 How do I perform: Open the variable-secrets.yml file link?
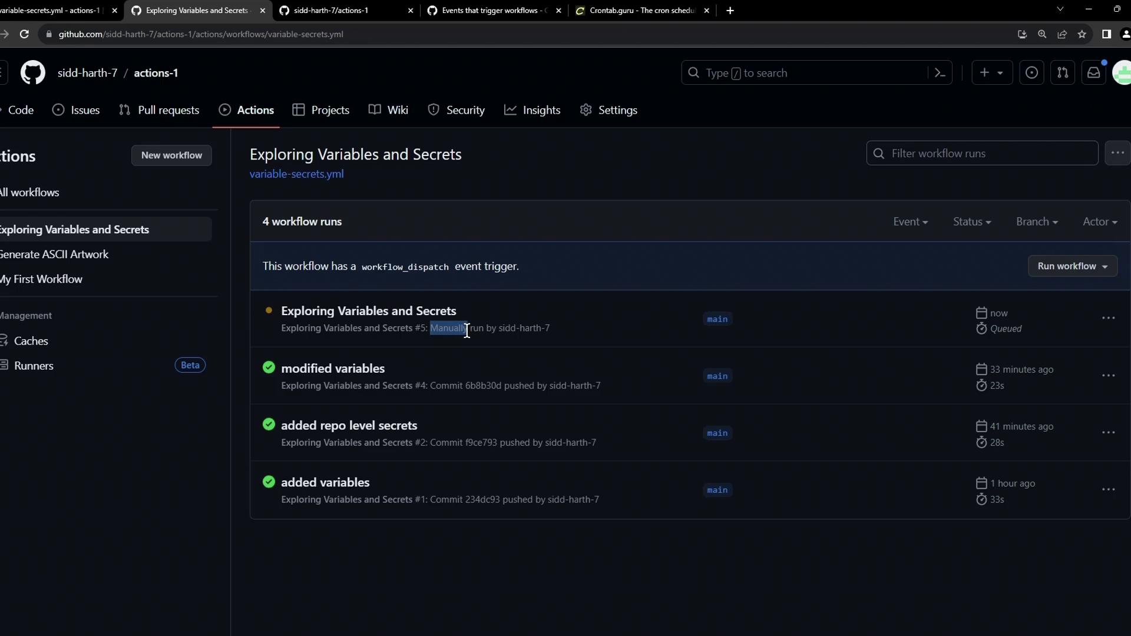click(296, 174)
